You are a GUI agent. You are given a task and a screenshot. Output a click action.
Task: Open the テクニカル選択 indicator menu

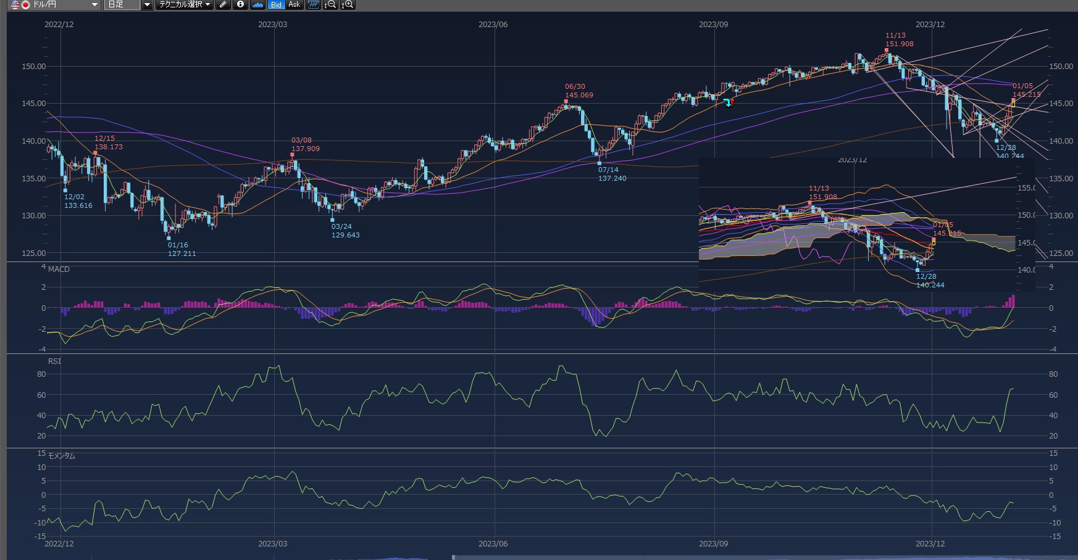coord(184,5)
